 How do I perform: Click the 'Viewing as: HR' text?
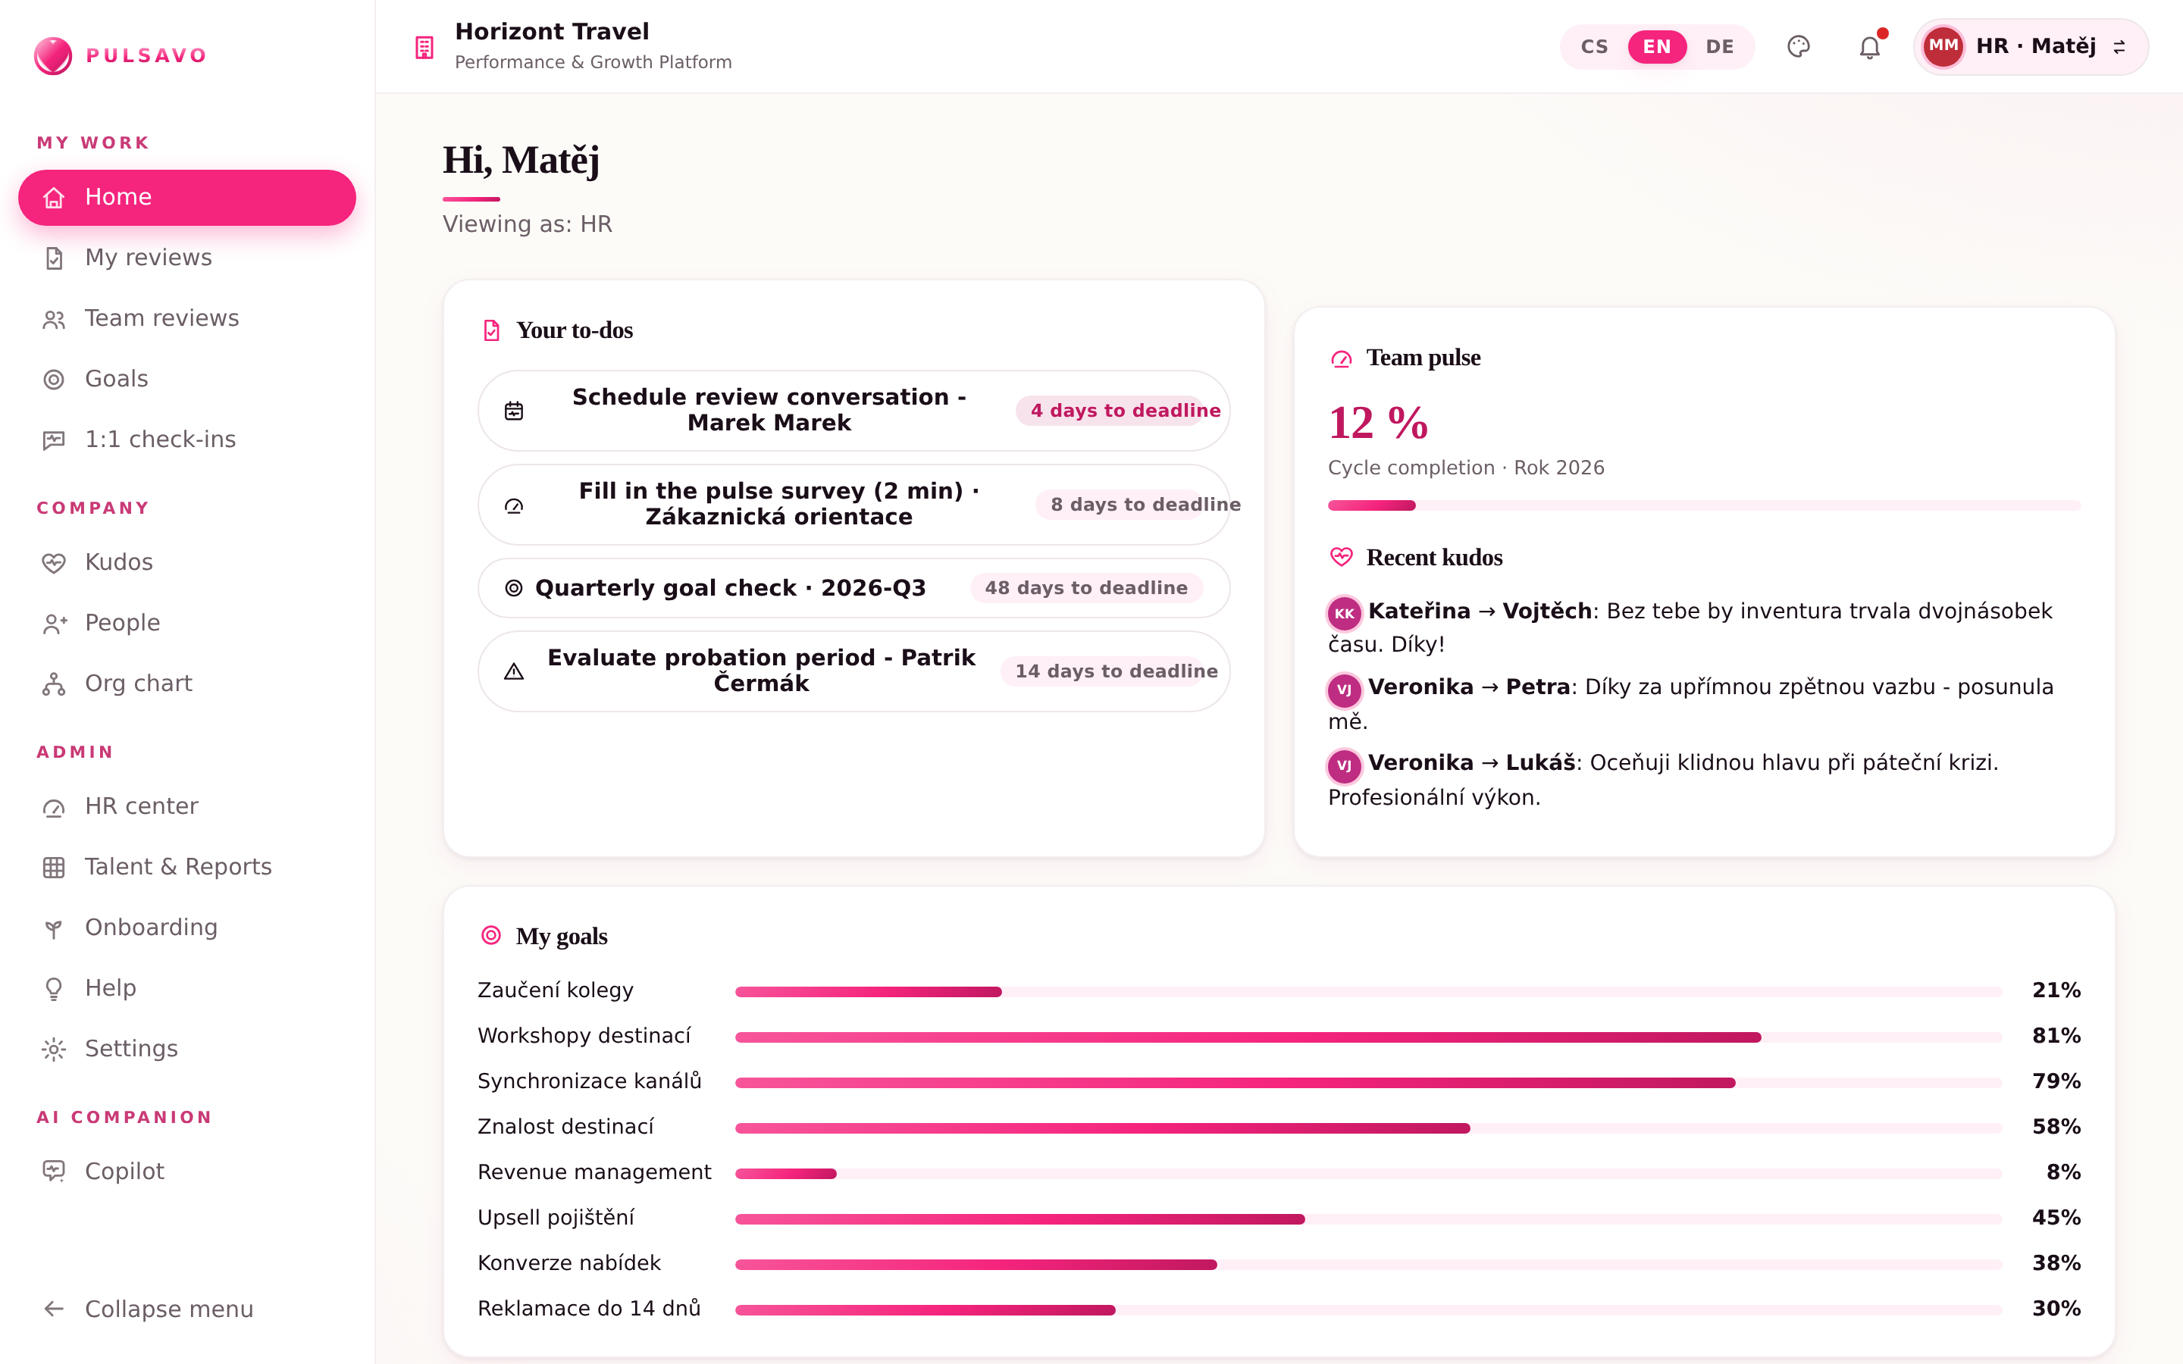tap(527, 224)
